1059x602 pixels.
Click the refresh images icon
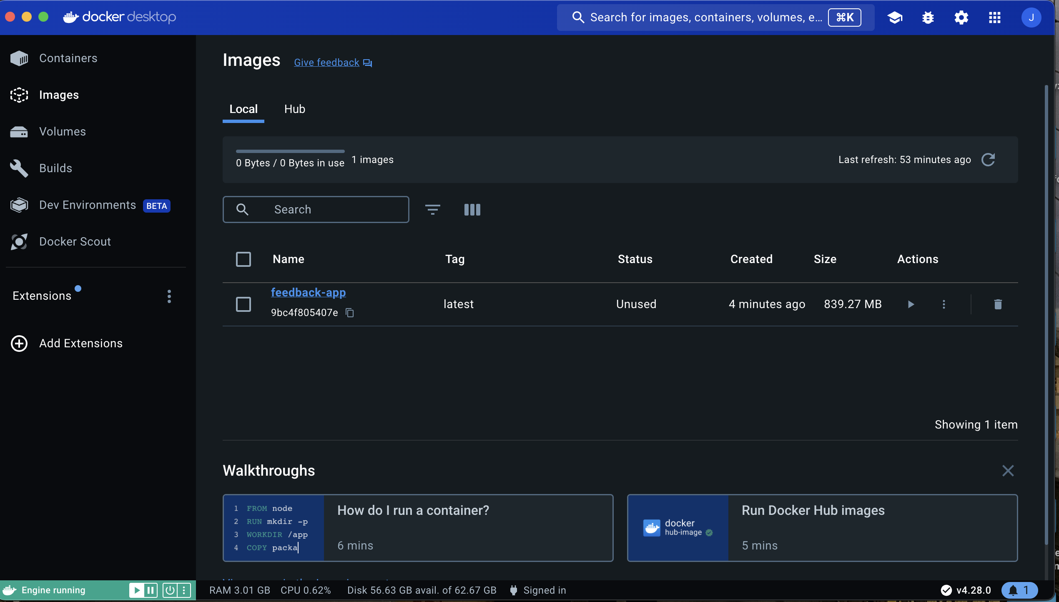tap(988, 160)
